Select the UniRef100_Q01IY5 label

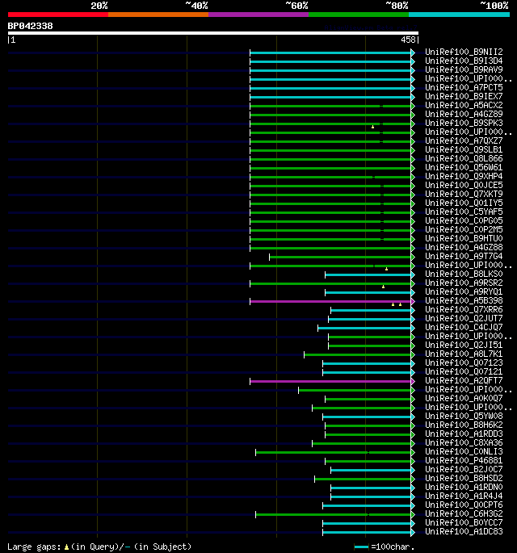(x=464, y=203)
